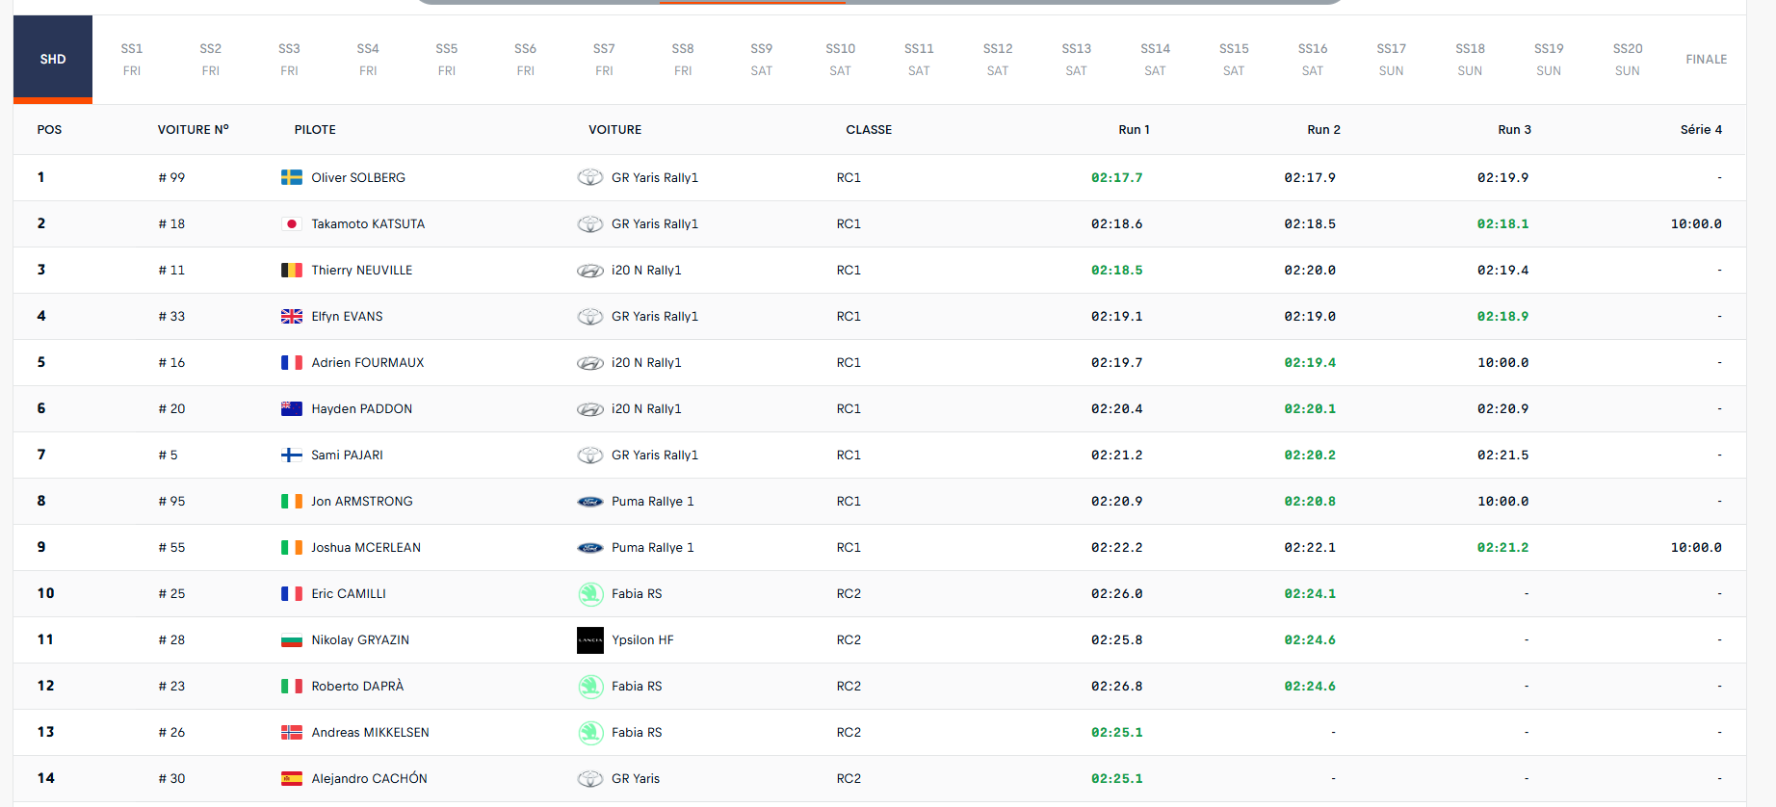Click Fourmaux's Run 2 time 02:19.4
This screenshot has height=807, width=1776.
(1310, 362)
